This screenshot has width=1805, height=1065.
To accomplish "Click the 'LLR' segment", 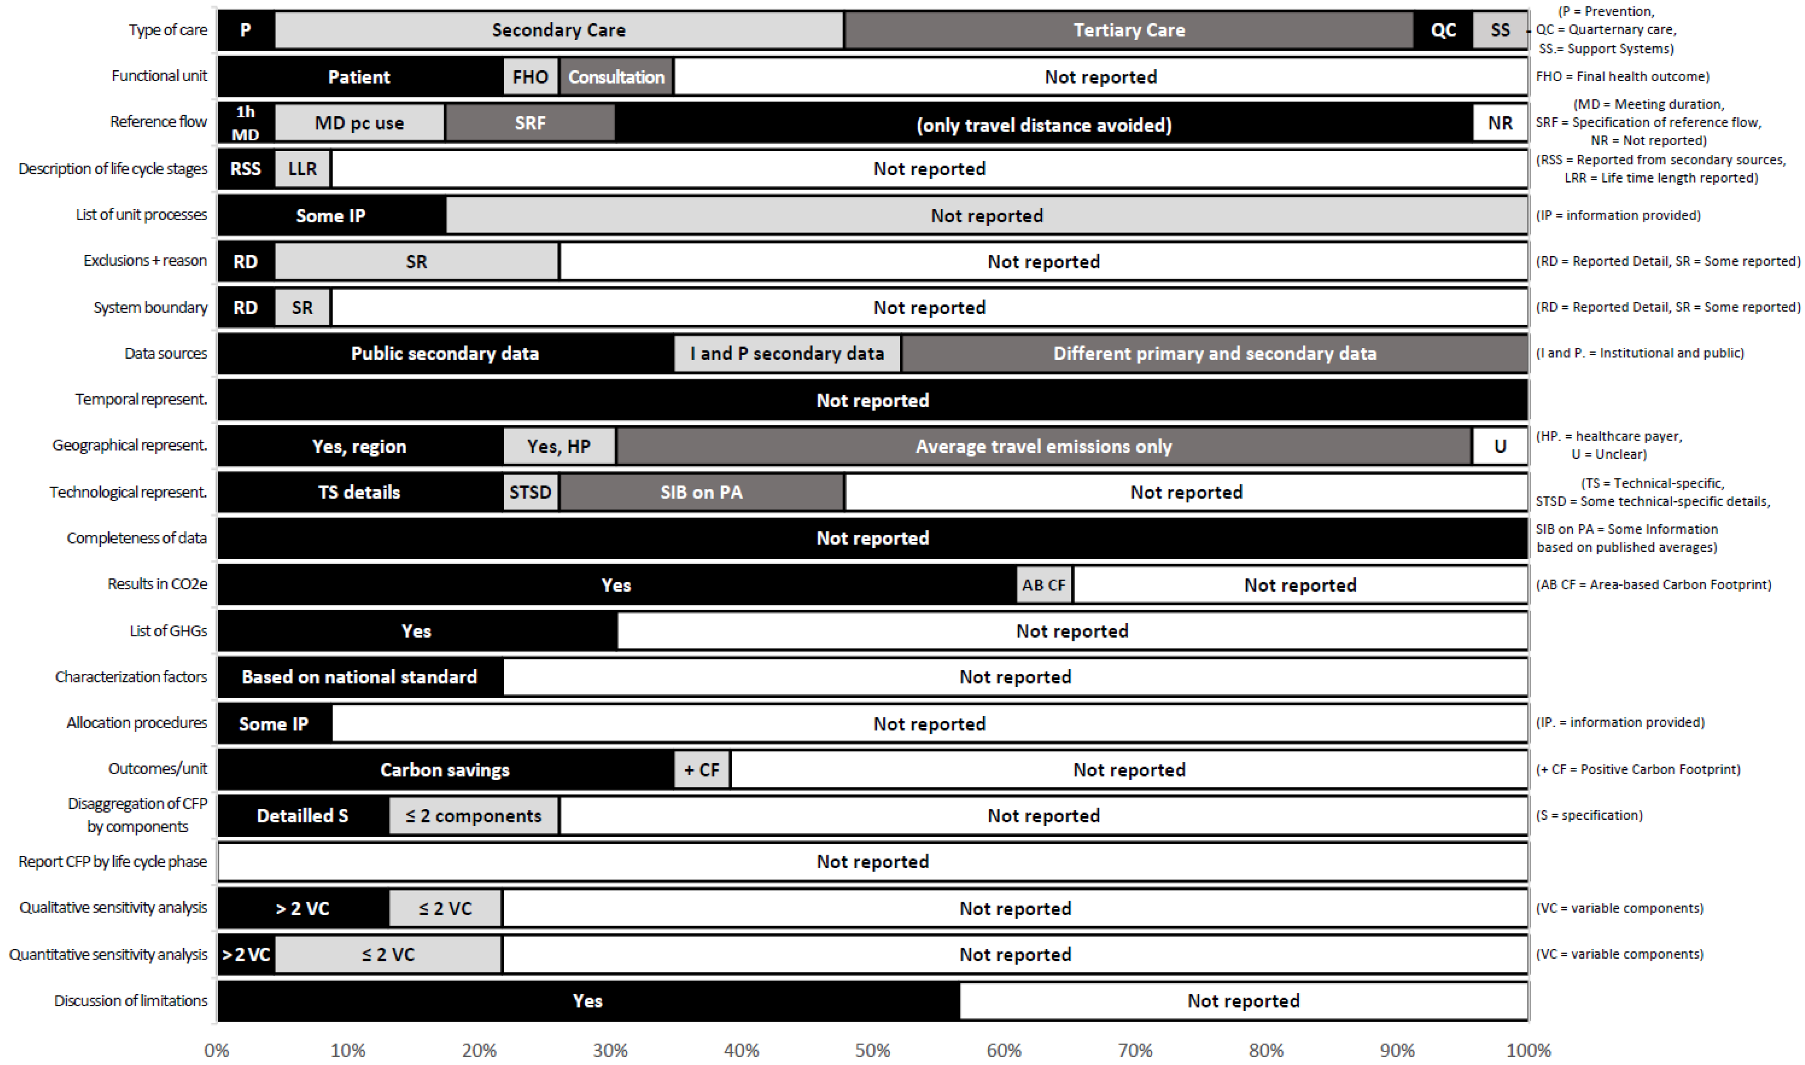I will coord(302,168).
